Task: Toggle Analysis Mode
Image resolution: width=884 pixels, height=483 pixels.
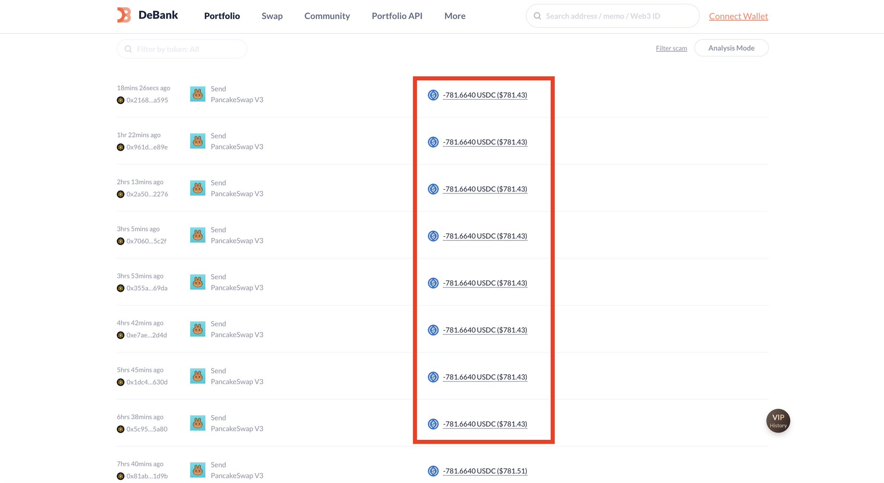Action: (x=731, y=48)
